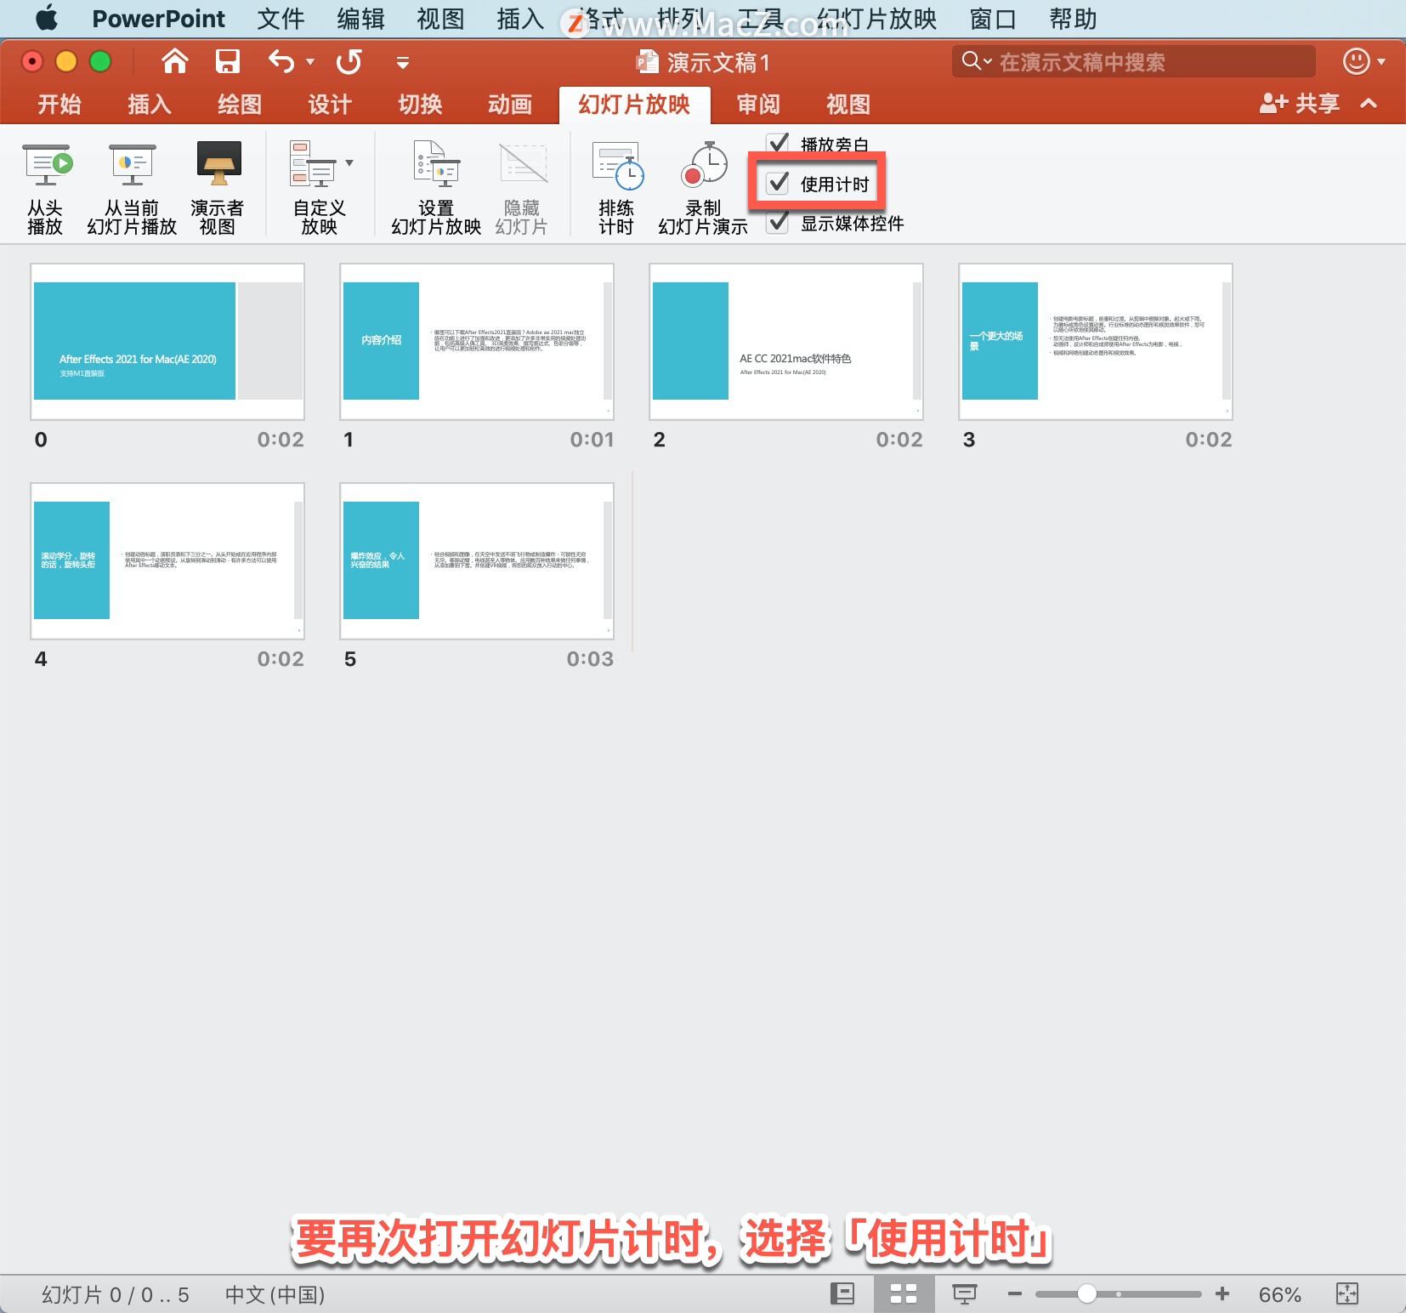Click 从头播放 (Play from Start) icon
The height and width of the screenshot is (1313, 1406).
[x=46, y=164]
